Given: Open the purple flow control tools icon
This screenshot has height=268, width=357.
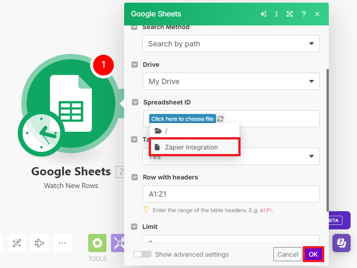Looking at the screenshot, I should coord(118,243).
